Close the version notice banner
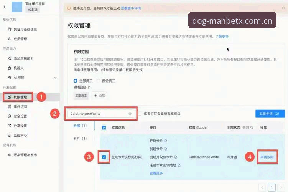 (x=283, y=8)
